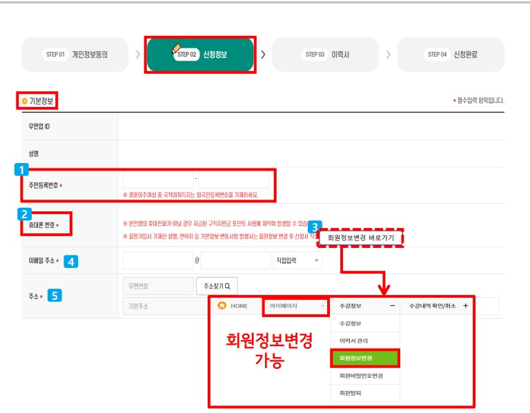This screenshot has width=530, height=413.
Task: Click the HOME text link
Action: click(x=239, y=306)
